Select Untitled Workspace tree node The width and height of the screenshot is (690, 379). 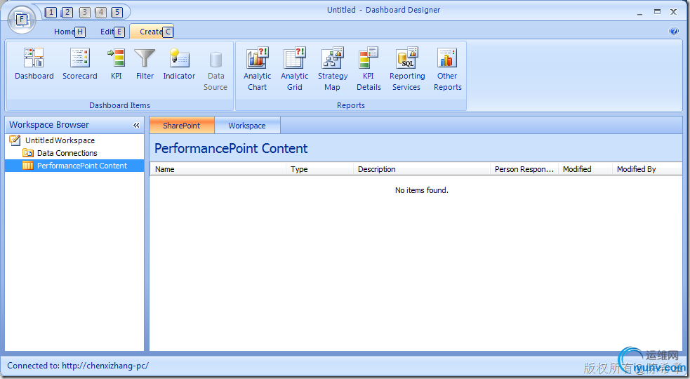[x=60, y=140]
